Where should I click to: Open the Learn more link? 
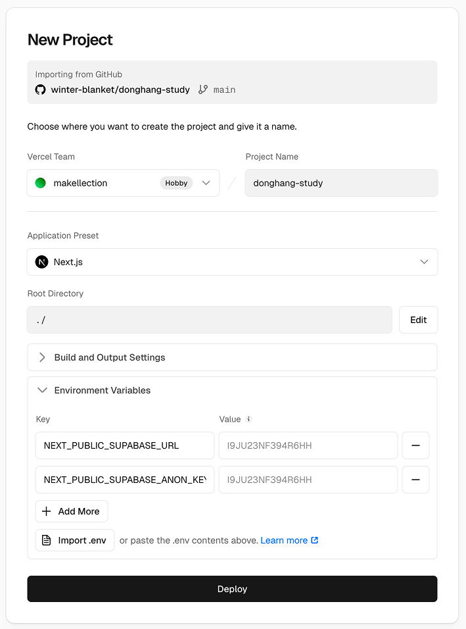[x=284, y=540]
